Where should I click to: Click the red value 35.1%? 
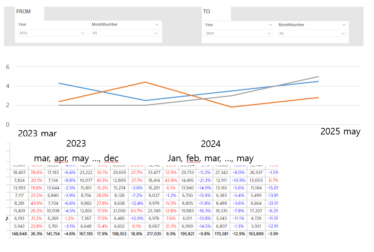103,172
